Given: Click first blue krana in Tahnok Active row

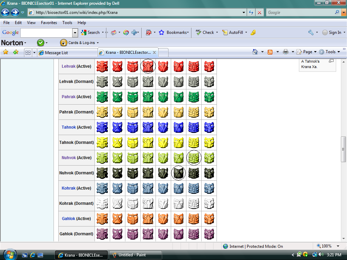Looking at the screenshot, I should pyautogui.click(x=102, y=127).
